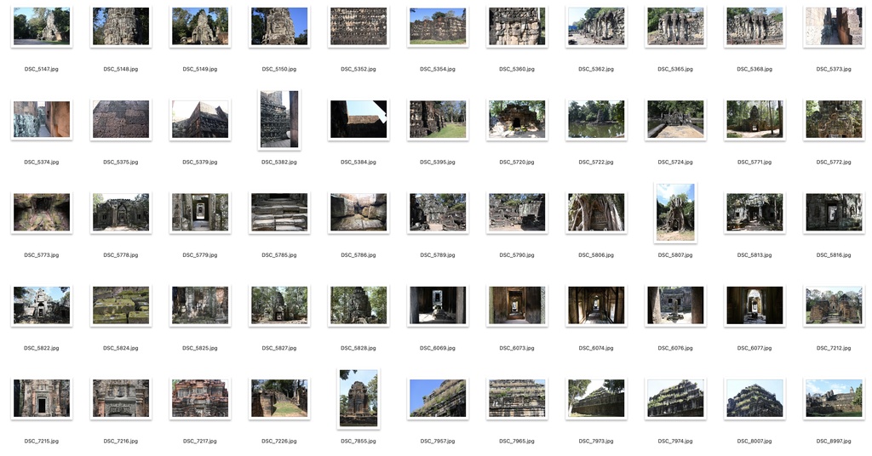The height and width of the screenshot is (456, 872).
Task: Select the DSC_6073.jpg corridor thumbnail
Action: (x=517, y=305)
